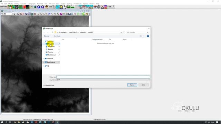
Task: Open the Geology menu
Action: tap(69, 4)
